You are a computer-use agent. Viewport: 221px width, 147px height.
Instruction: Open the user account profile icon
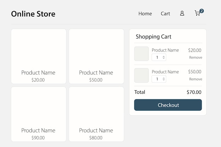tap(182, 13)
